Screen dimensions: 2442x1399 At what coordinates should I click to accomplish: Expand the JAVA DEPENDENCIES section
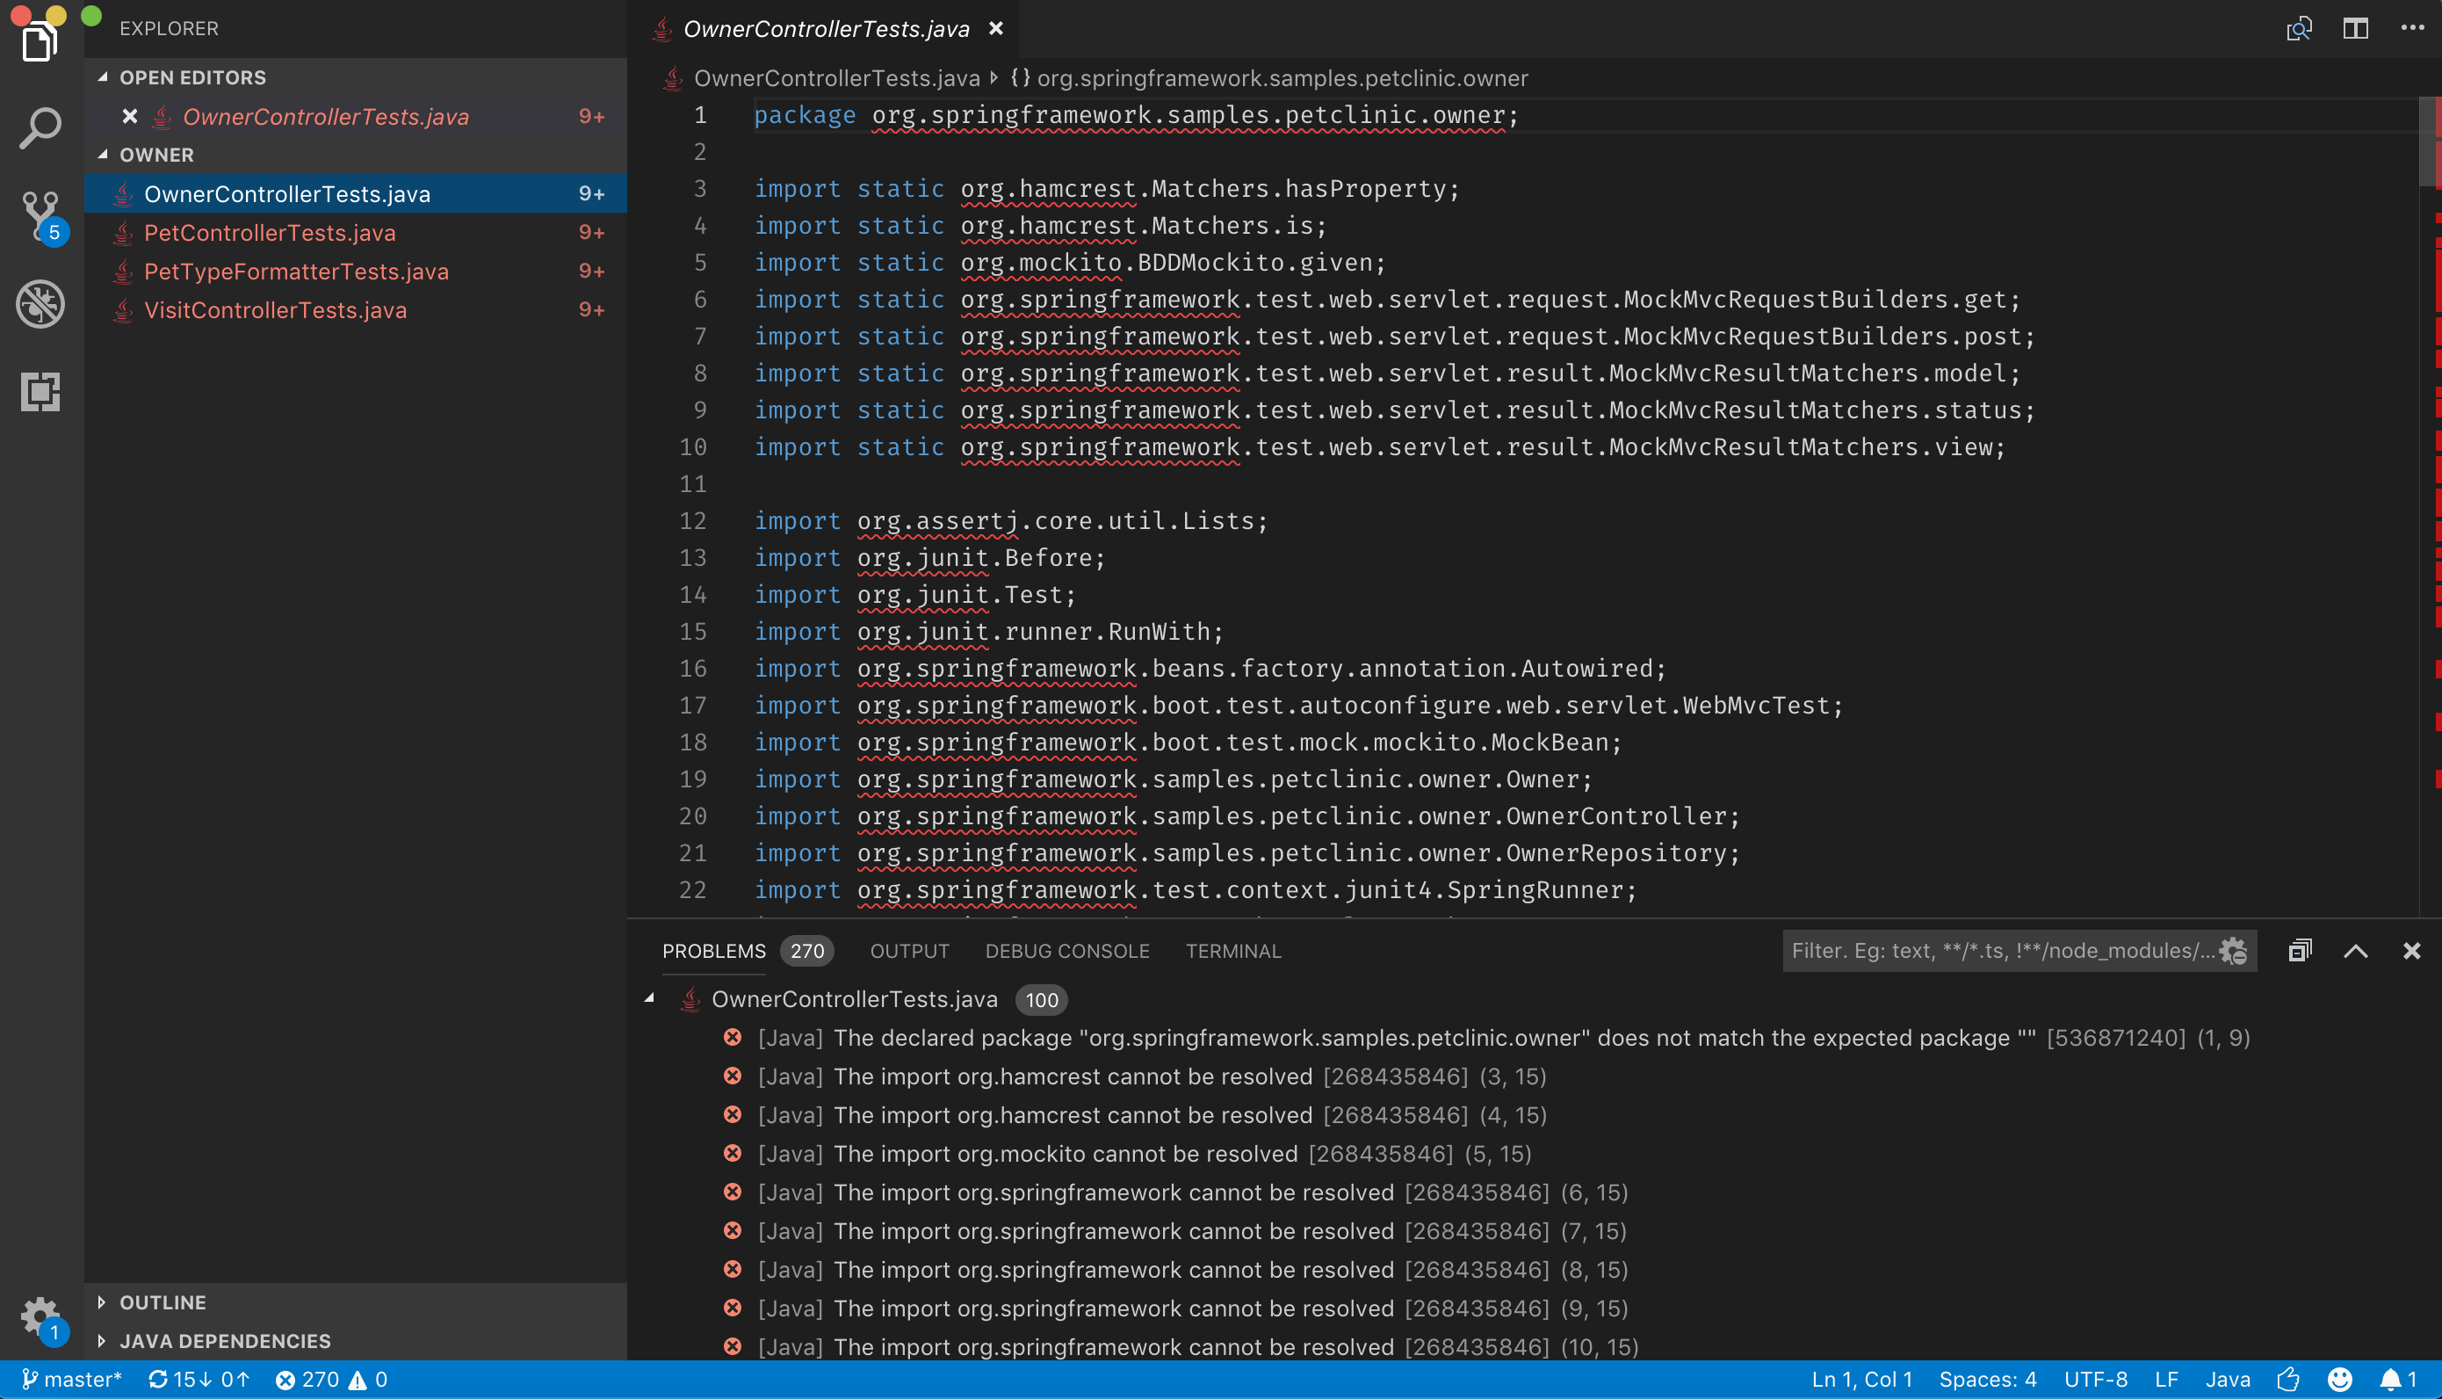224,1340
